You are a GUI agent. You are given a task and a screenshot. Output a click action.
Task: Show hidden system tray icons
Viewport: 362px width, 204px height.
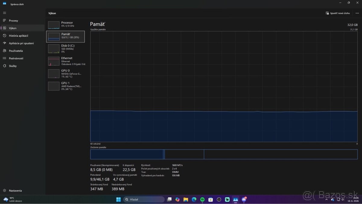tap(326, 199)
